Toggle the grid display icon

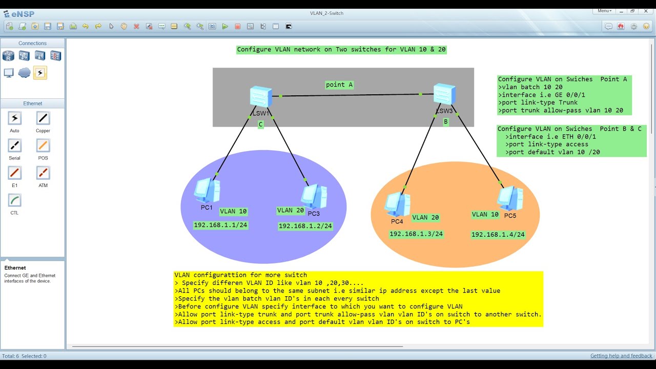pyautogui.click(x=276, y=26)
